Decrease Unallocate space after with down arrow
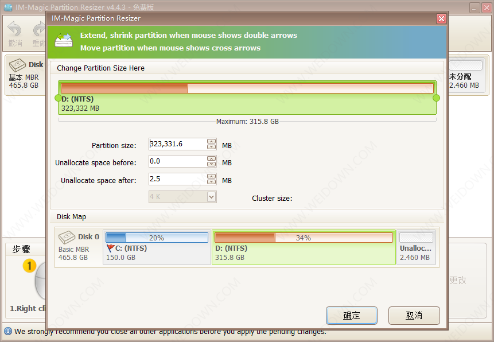Screen dimensions: 494x342 pos(211,181)
